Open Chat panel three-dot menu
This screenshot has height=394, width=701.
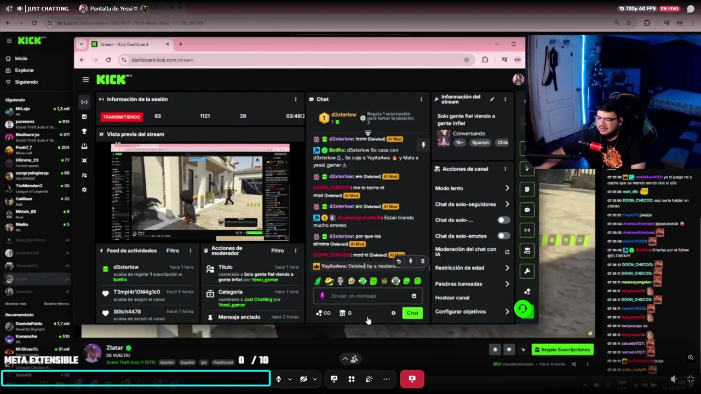(421, 99)
